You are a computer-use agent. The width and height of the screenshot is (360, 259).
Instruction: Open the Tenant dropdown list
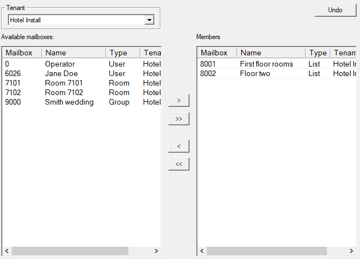(x=149, y=20)
